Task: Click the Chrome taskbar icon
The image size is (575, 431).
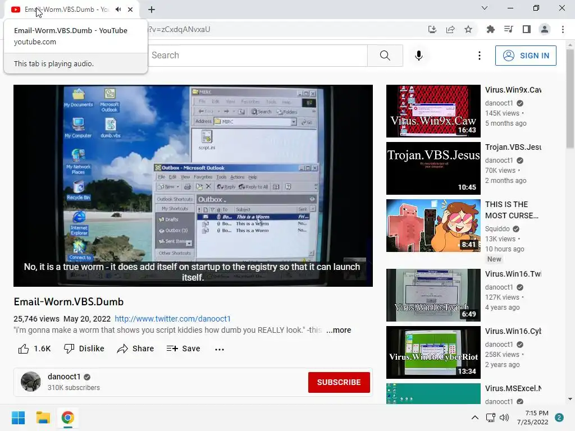Action: (x=68, y=418)
